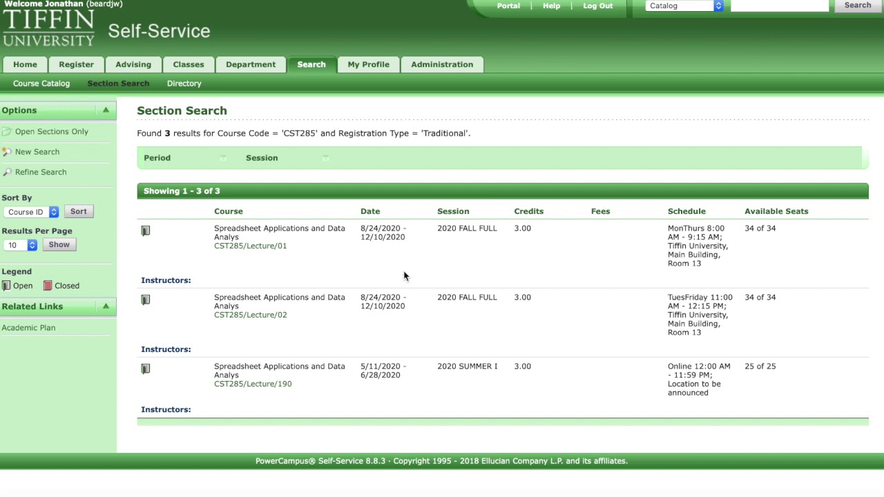Click the Tiffin University logo
The image size is (884, 497).
click(48, 28)
